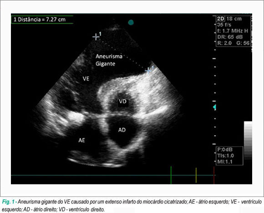264x213 pixels.
Task: Click the "DR: 65 dB" value
Action: click(x=230, y=37)
